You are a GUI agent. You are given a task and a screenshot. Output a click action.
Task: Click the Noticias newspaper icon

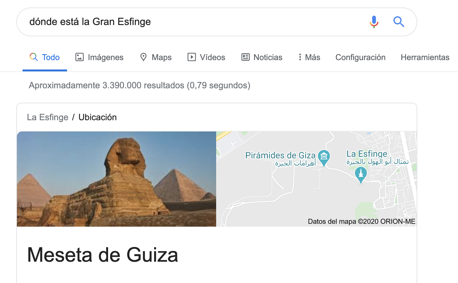pyautogui.click(x=245, y=57)
